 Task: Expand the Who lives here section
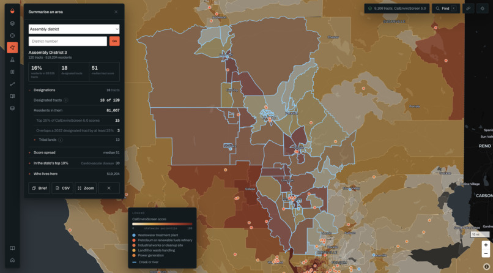[x=74, y=174]
